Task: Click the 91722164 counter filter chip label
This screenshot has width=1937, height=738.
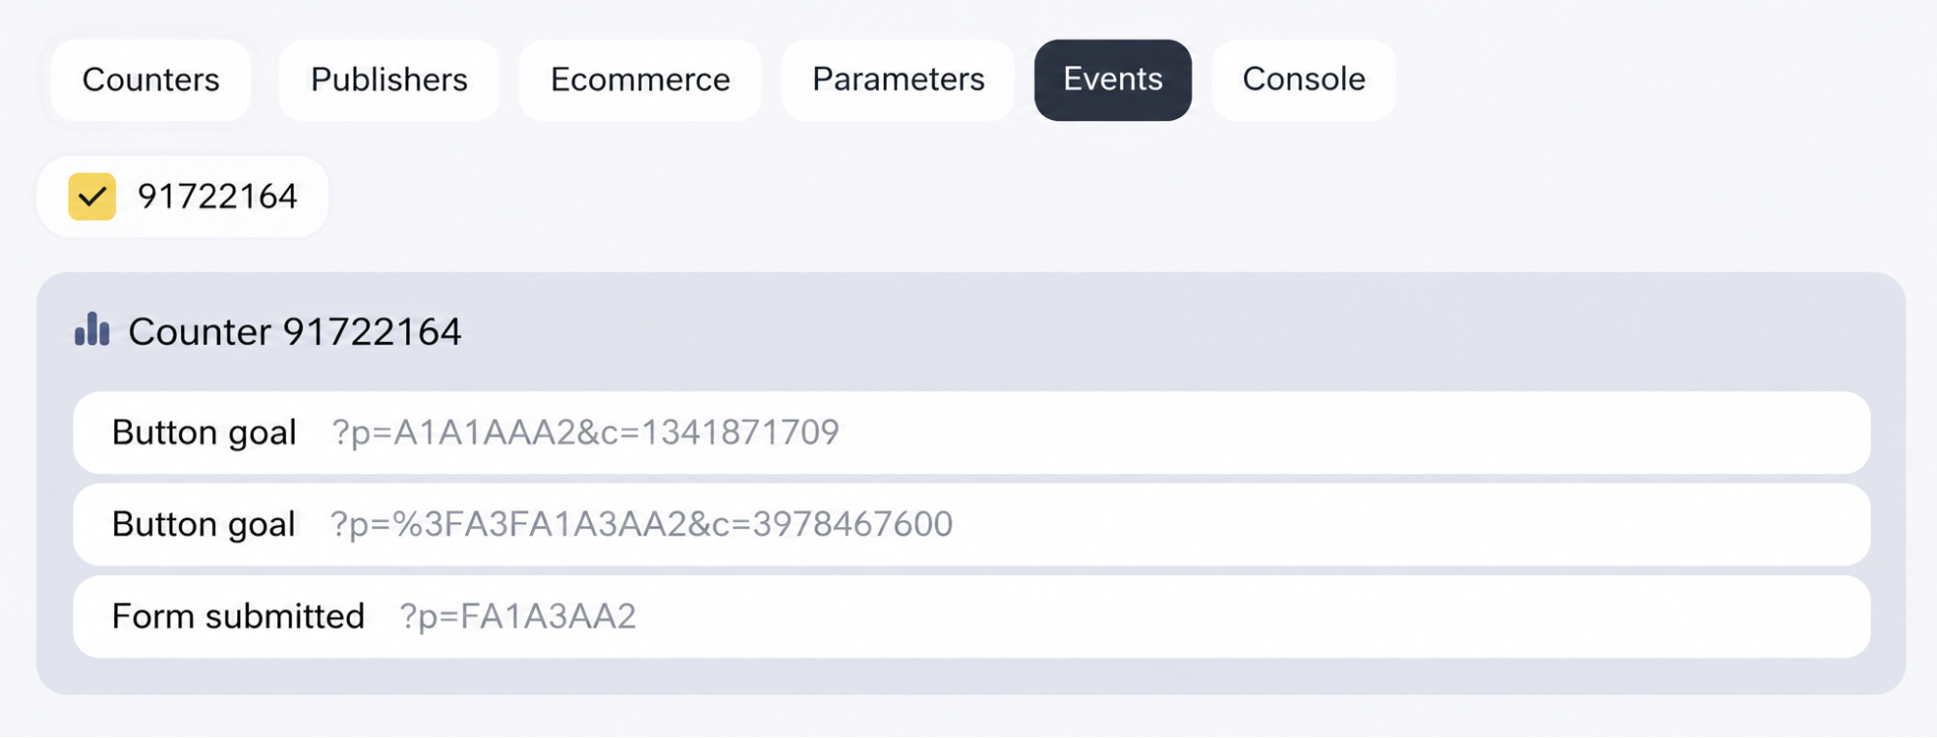Action: pyautogui.click(x=217, y=197)
